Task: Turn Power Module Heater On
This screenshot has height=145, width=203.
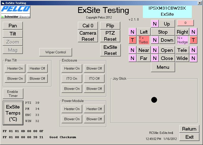Action: click(x=72, y=109)
